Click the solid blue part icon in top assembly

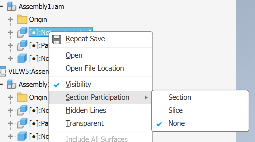[x=22, y=59]
